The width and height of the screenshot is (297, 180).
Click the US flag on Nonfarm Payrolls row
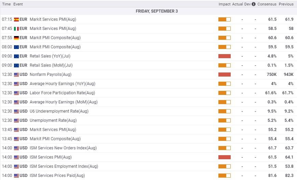pos(16,75)
